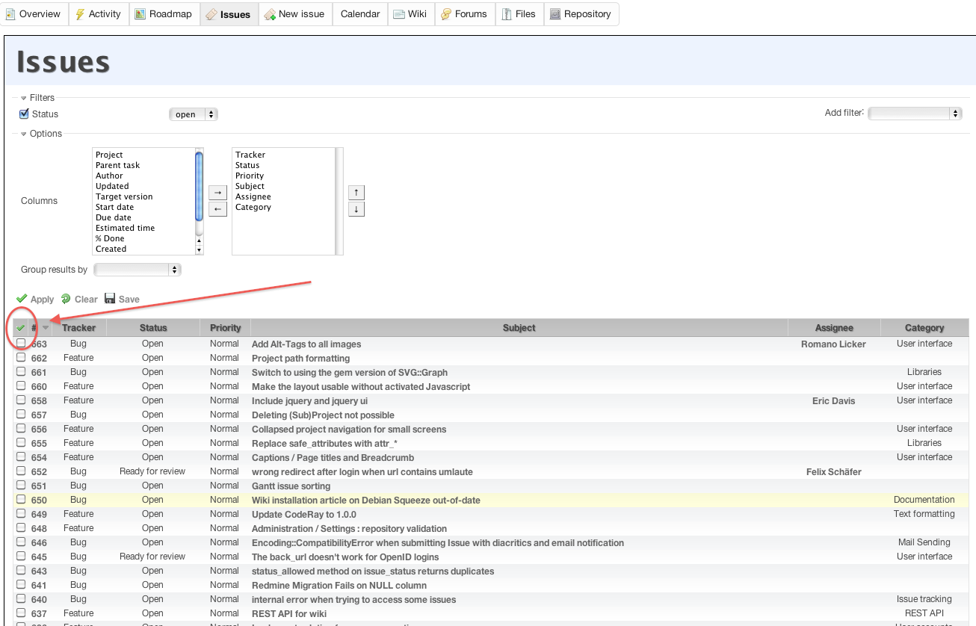
Task: Click the Files document icon
Action: (507, 13)
